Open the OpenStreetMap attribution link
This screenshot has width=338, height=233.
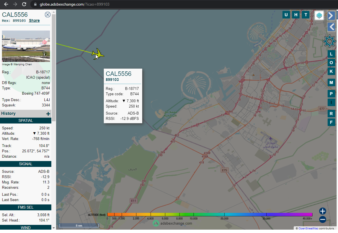tap(308, 229)
